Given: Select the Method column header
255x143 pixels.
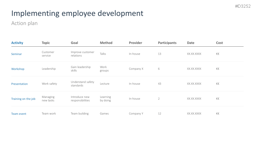Looking at the screenshot, I should (x=106, y=43).
